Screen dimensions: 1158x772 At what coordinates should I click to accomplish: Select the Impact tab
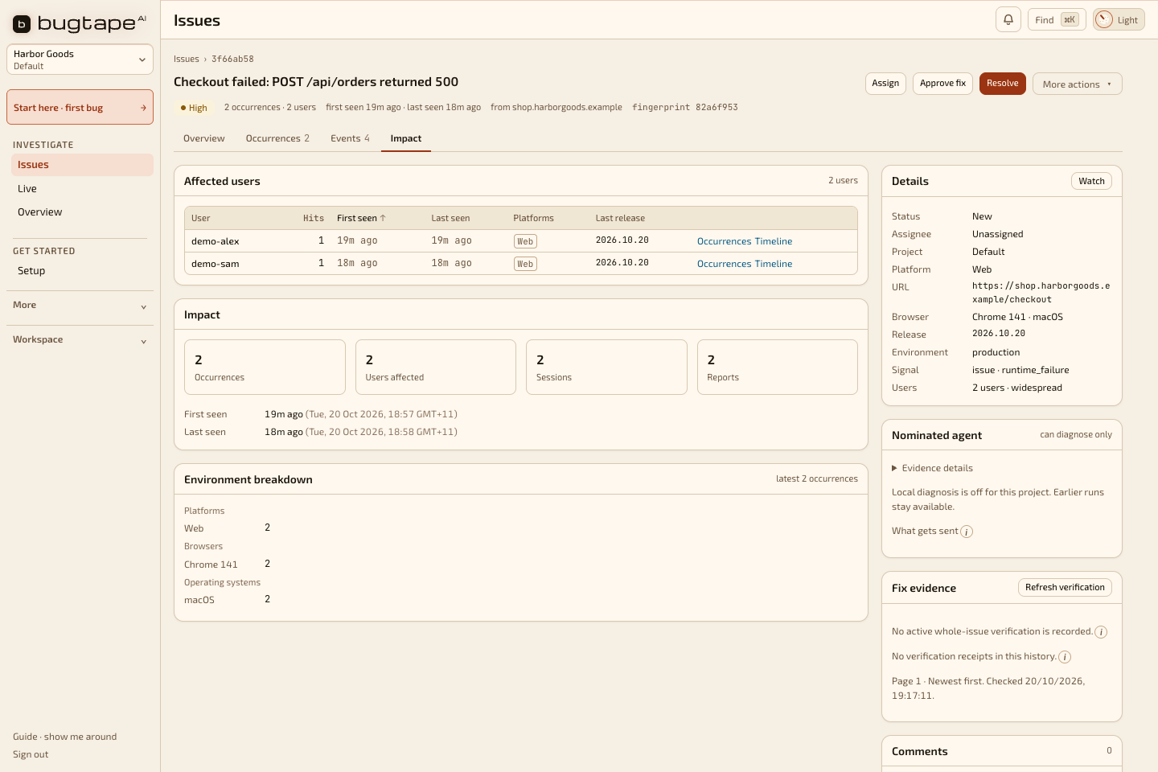click(x=406, y=138)
